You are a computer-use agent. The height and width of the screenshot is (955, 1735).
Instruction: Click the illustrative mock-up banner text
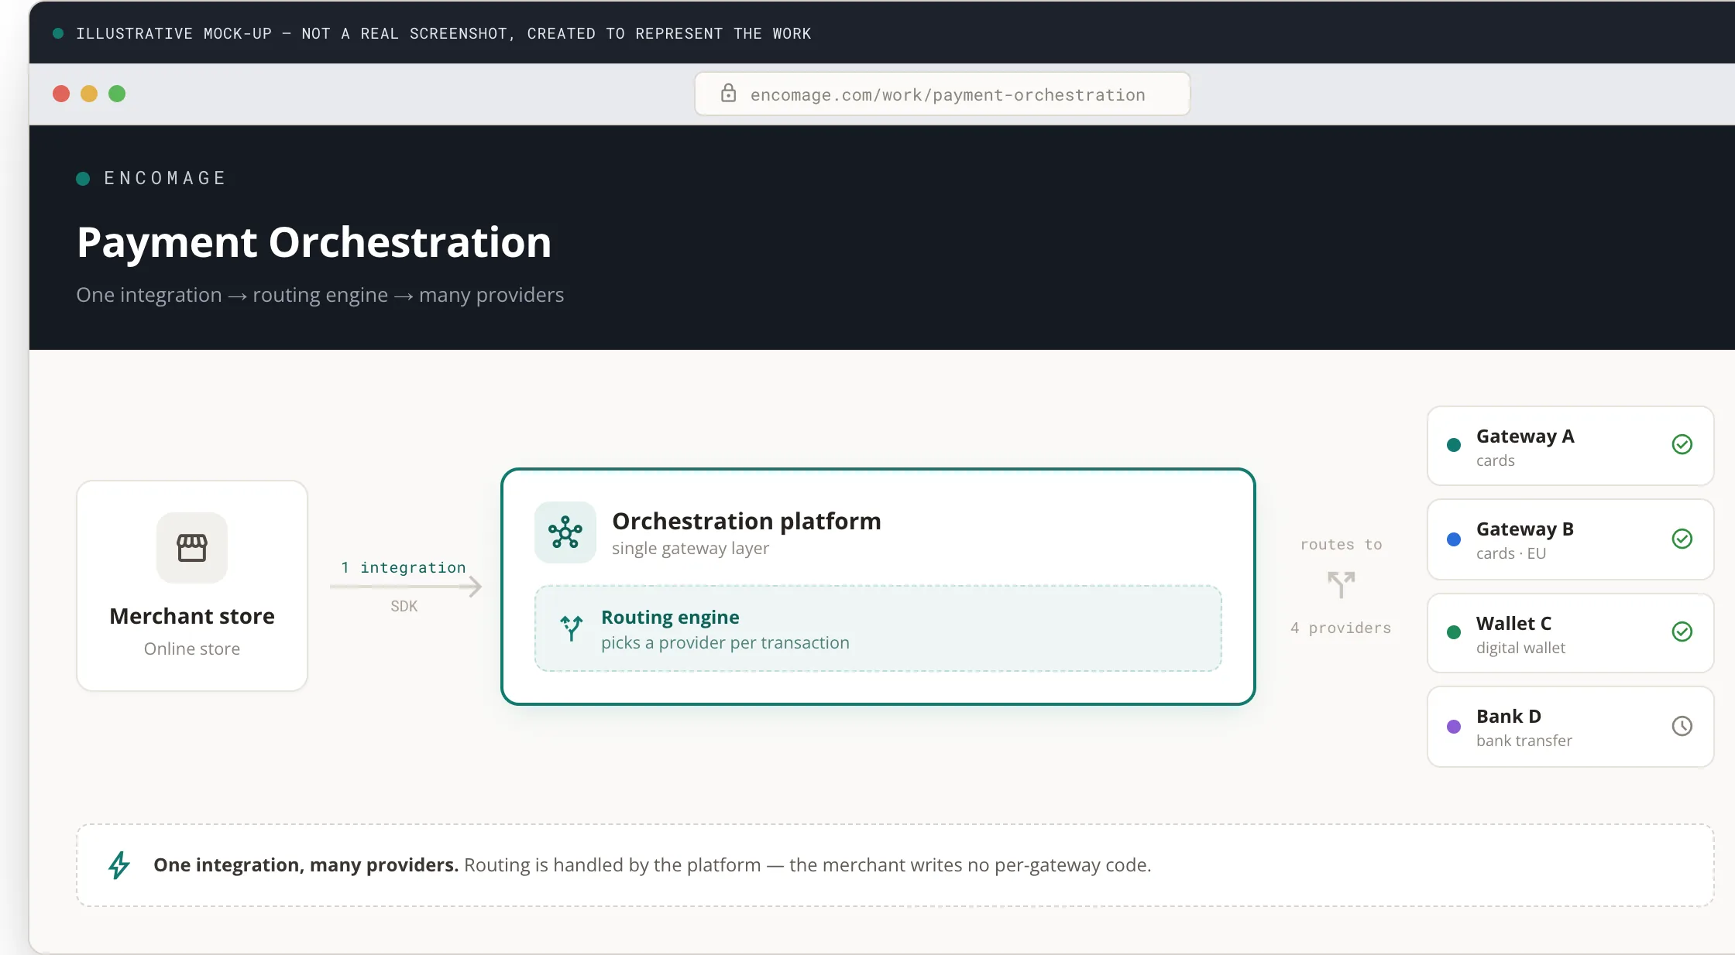point(443,33)
